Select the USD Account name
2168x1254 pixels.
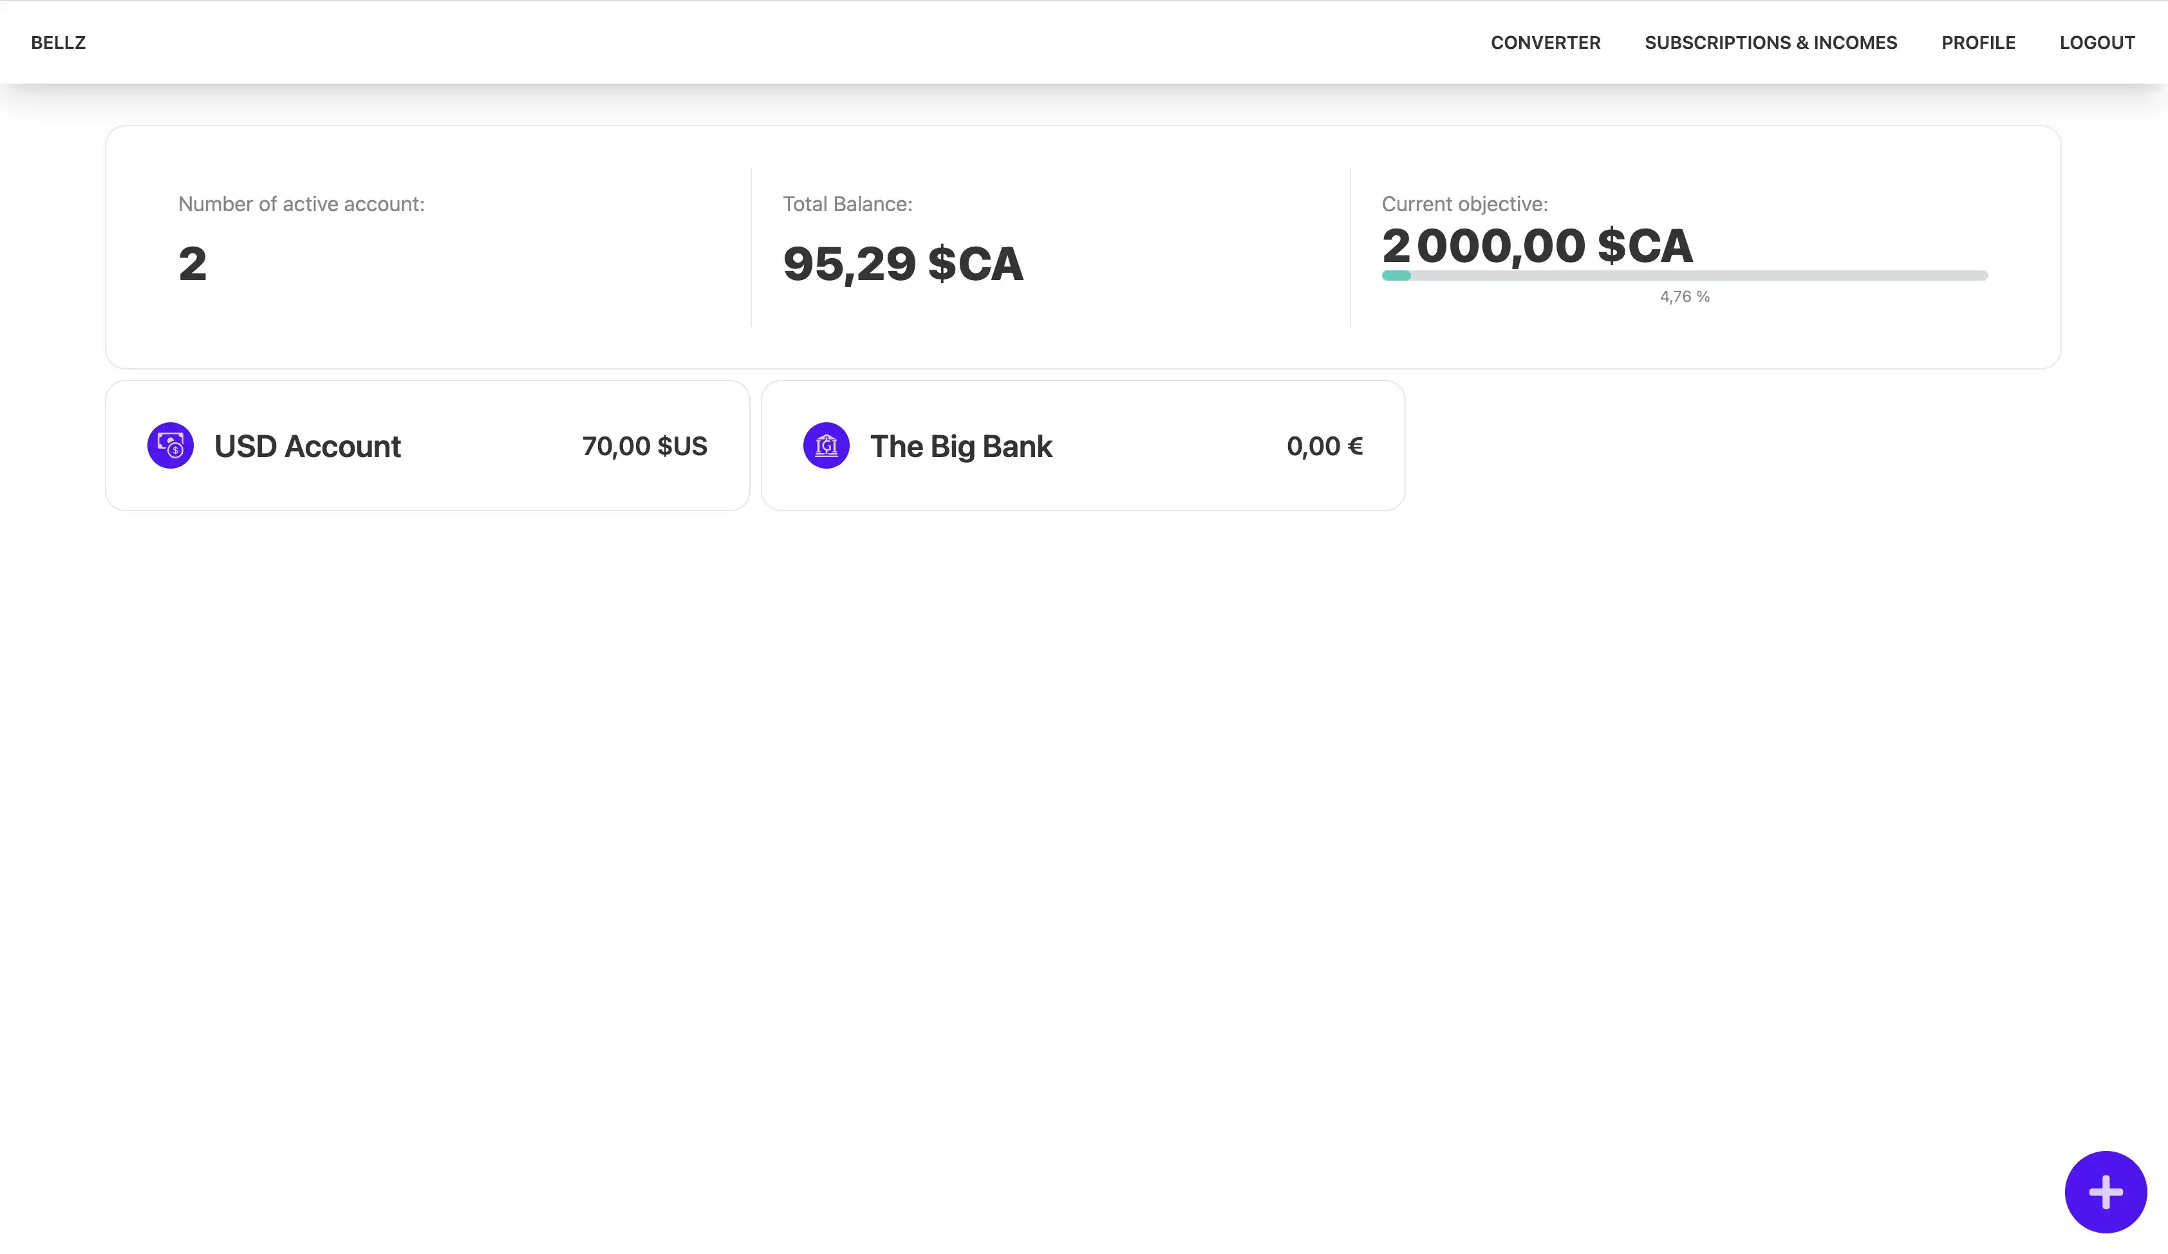[x=307, y=446]
